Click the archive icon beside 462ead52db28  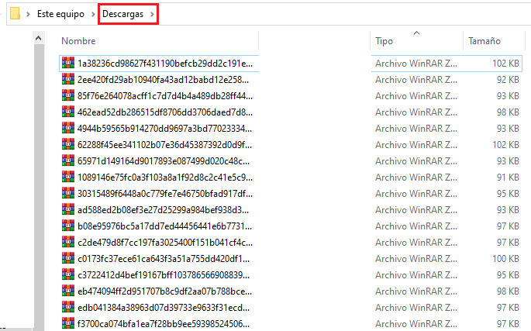tap(68, 112)
